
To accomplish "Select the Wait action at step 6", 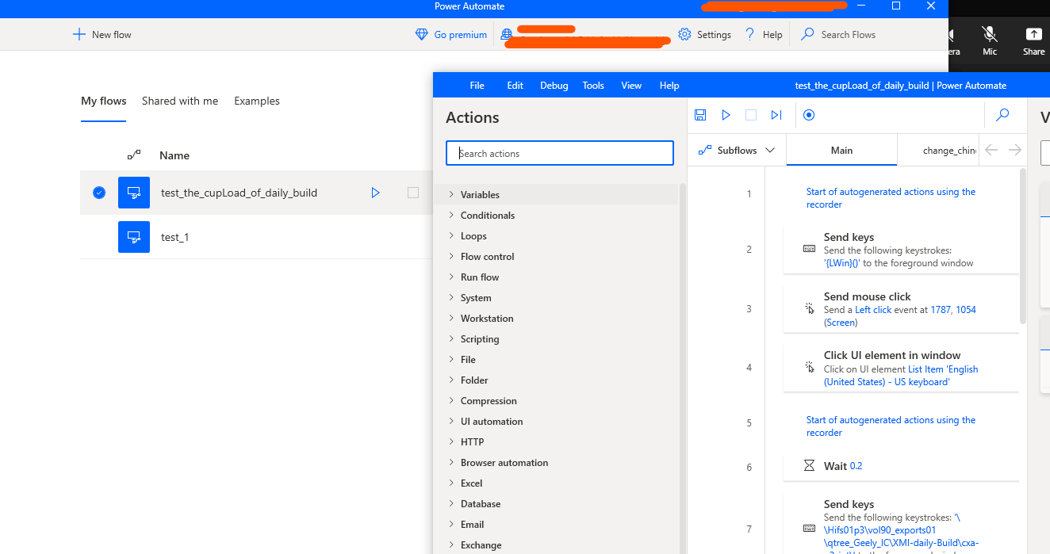I will tap(901, 466).
